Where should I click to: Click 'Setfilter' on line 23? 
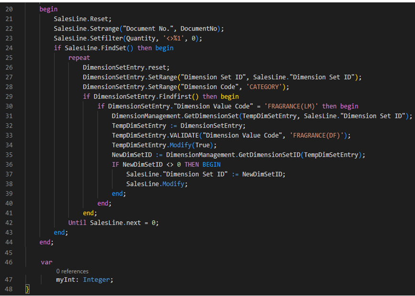click(106, 38)
